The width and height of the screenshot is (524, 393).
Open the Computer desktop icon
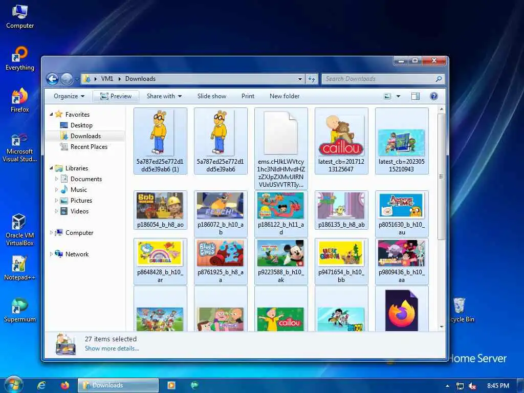pyautogui.click(x=20, y=17)
